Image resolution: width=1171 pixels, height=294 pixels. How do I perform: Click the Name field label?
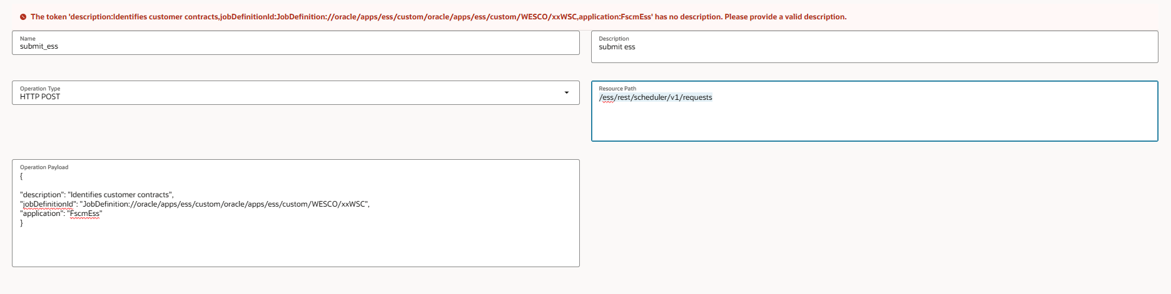[28, 39]
